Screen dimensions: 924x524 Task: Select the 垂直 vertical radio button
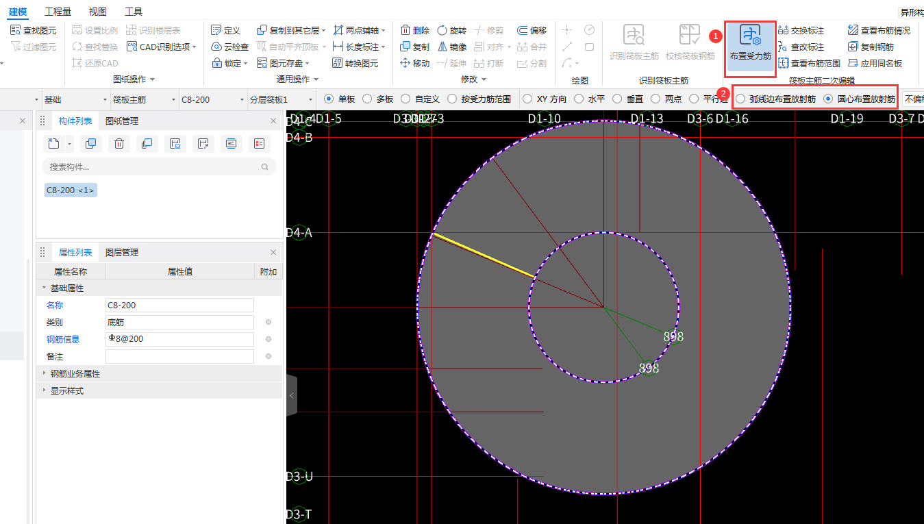pos(617,99)
